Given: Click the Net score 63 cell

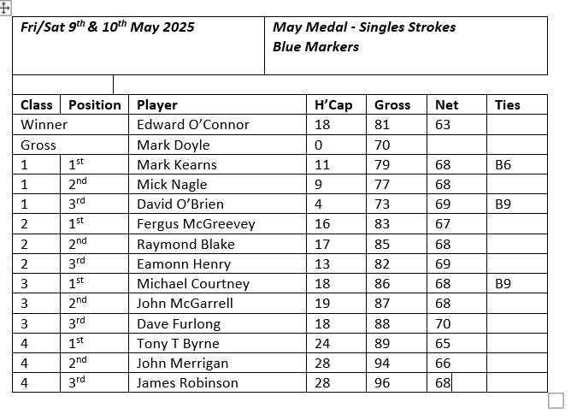Looking at the screenshot, I should coord(443,125).
